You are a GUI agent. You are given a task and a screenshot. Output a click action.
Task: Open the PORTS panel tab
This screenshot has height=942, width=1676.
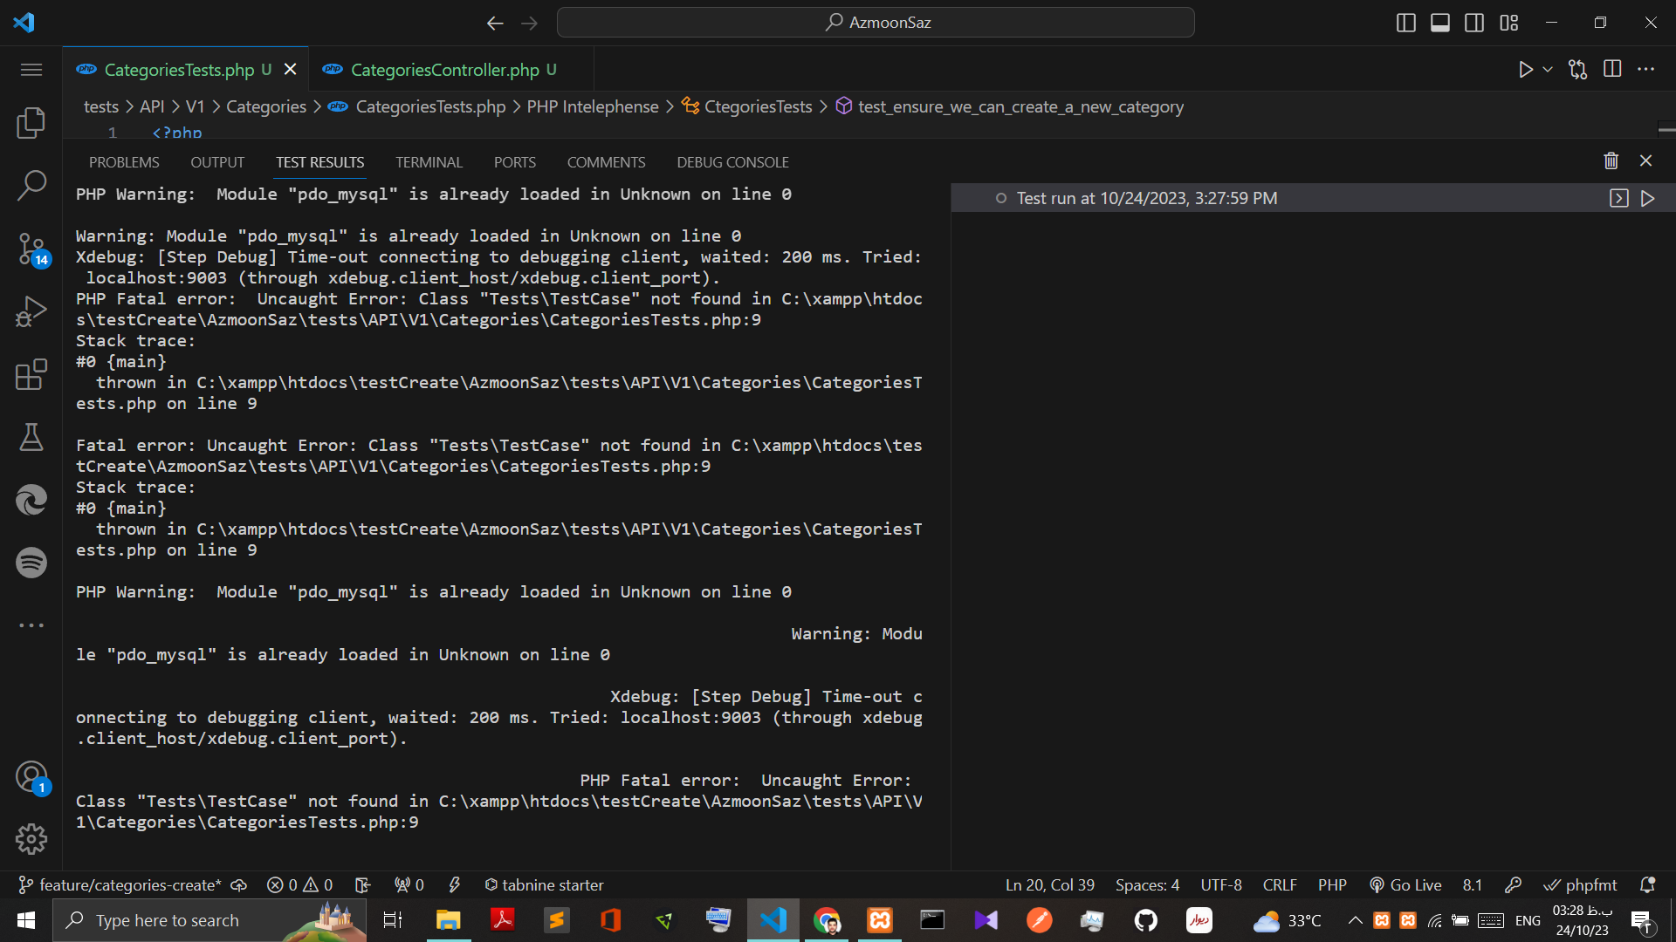515,162
